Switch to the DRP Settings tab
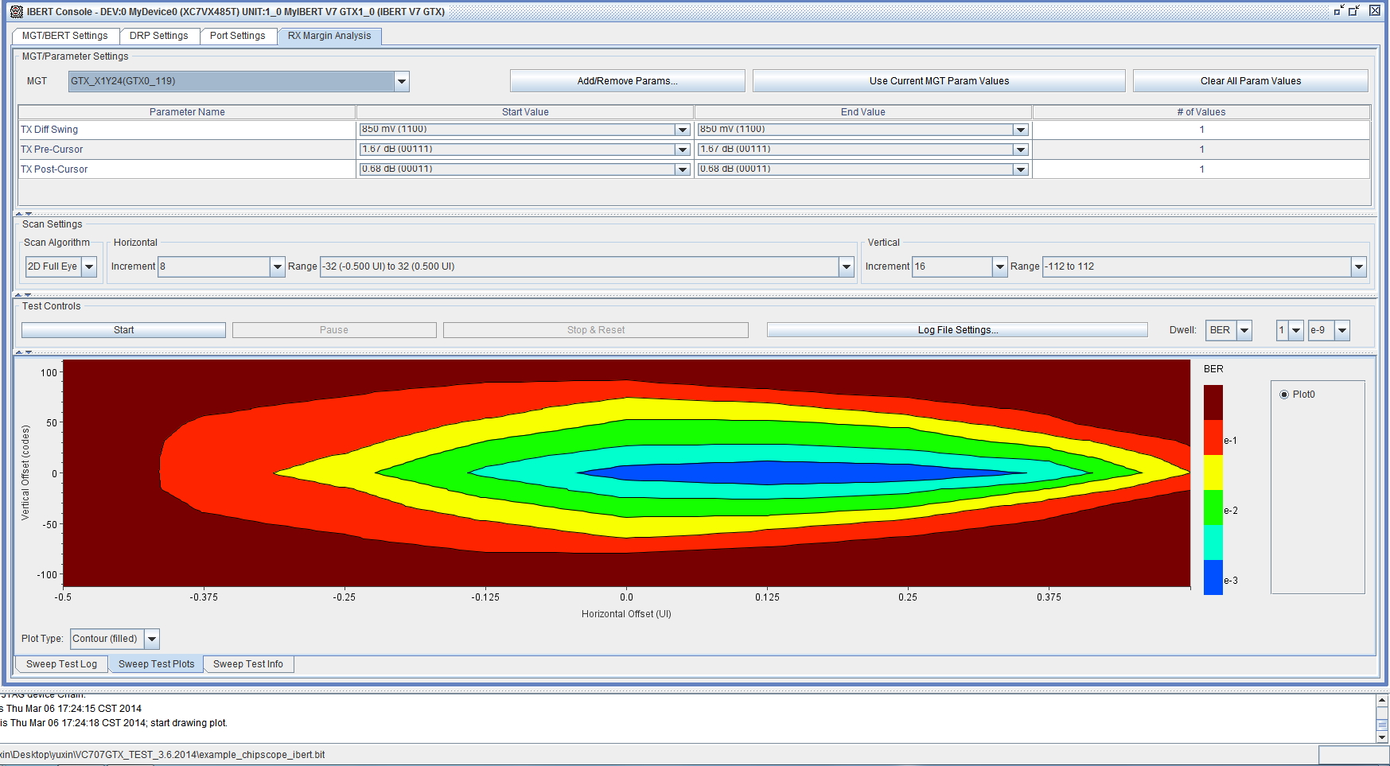This screenshot has height=766, width=1390. click(159, 36)
